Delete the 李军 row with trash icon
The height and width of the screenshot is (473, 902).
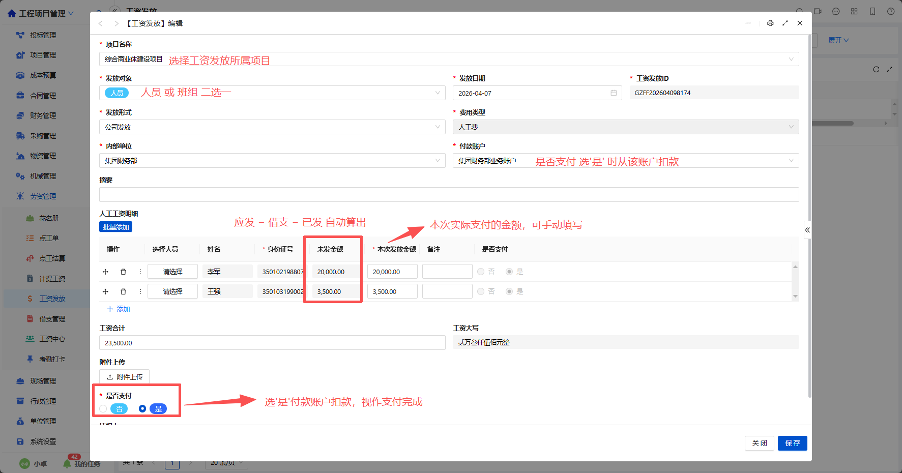(123, 272)
